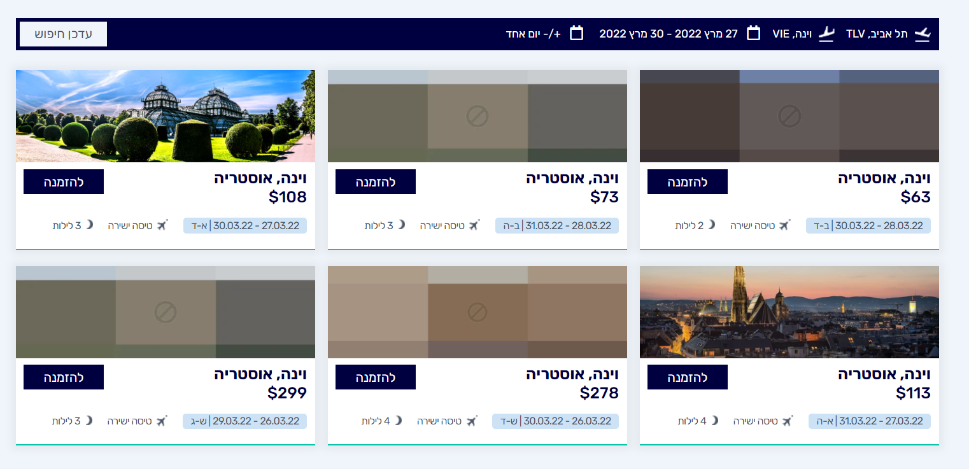Book the $299 Vienna flight with להזמנה
The image size is (969, 469).
click(64, 377)
